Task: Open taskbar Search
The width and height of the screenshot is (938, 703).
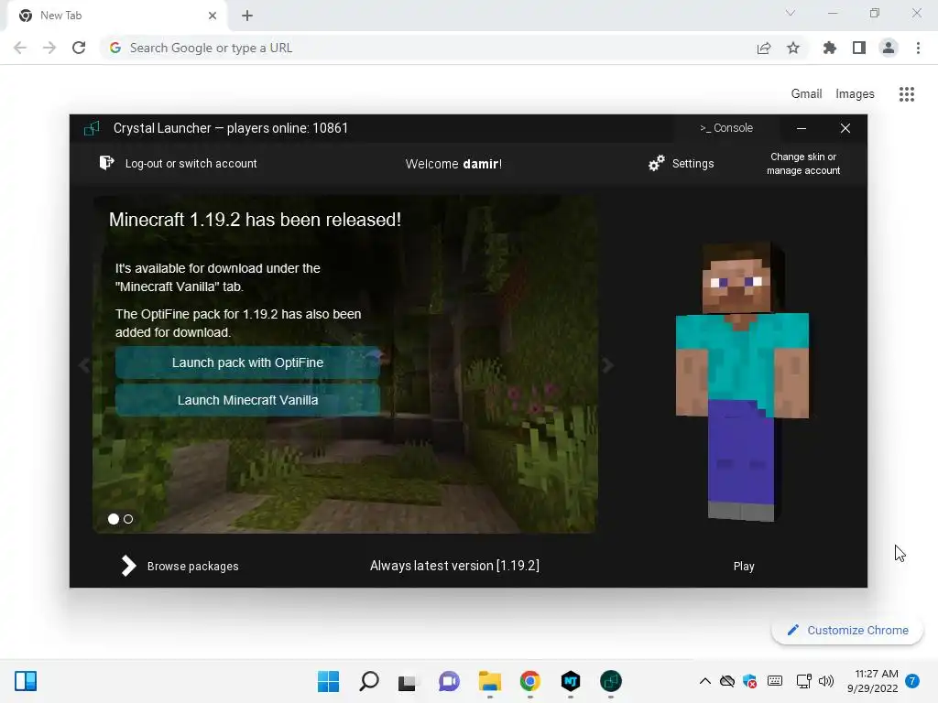Action: pyautogui.click(x=369, y=681)
